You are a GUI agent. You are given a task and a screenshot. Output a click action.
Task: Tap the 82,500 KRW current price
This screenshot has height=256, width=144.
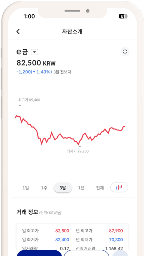[36, 63]
